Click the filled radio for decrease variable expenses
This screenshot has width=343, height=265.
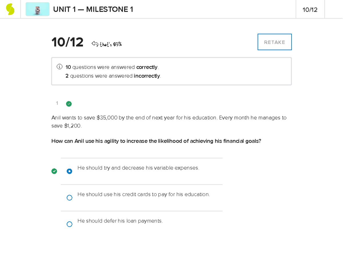tap(69, 171)
